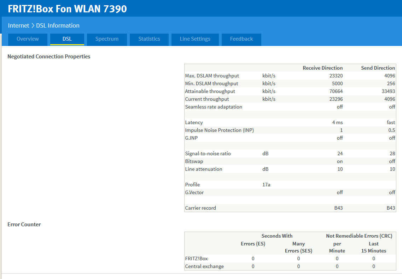The height and width of the screenshot is (279, 402).
Task: Go to the Line Settings tab
Action: (x=195, y=39)
